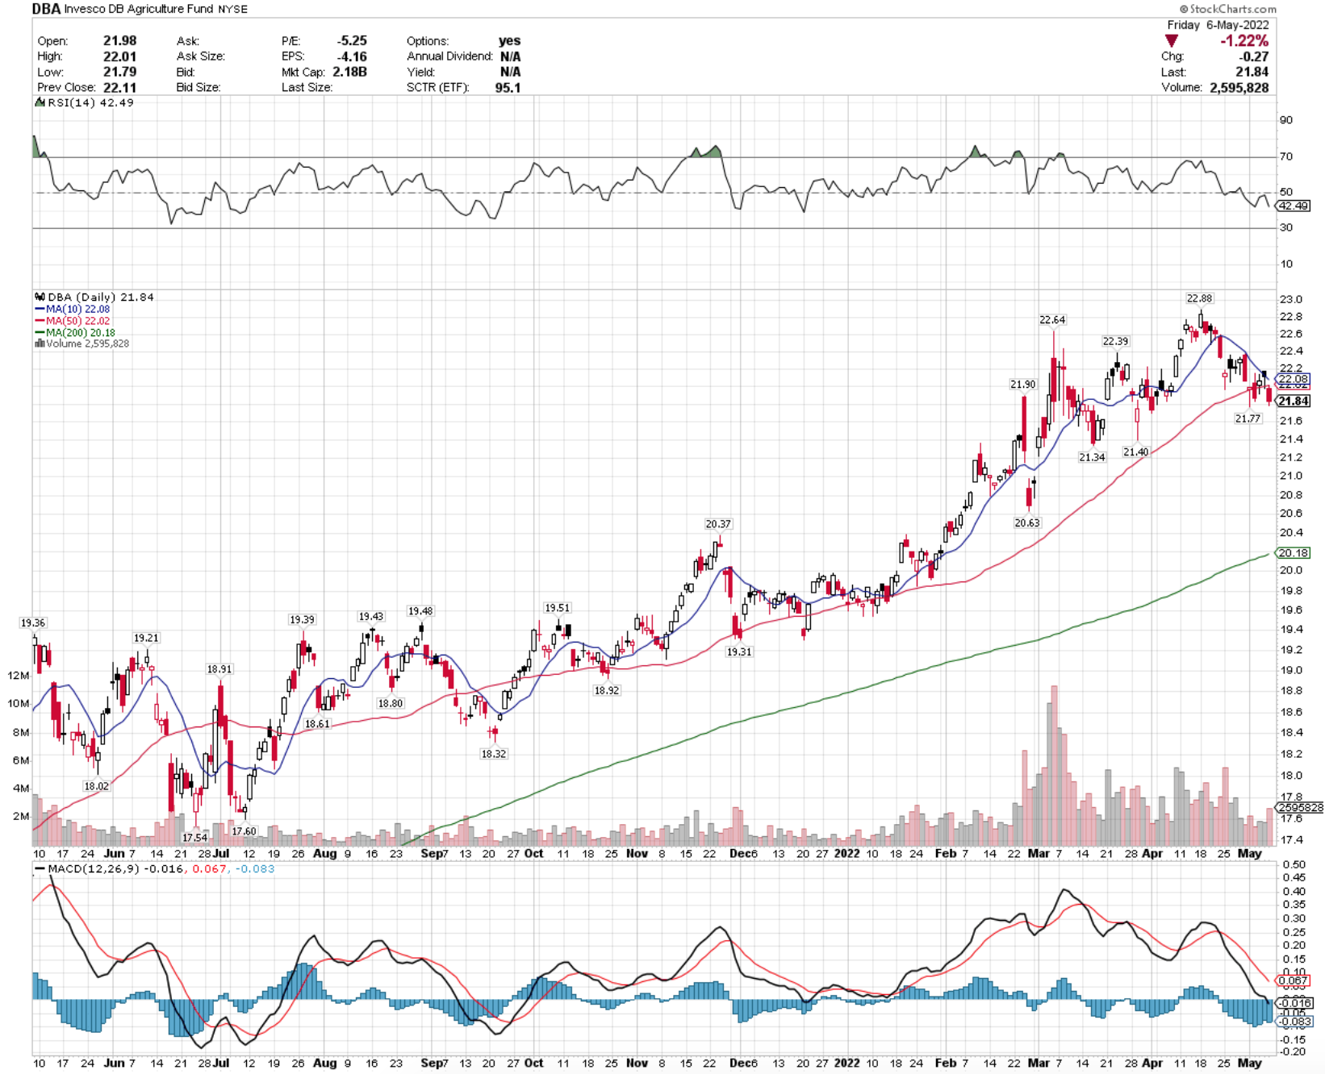
Task: Click the Chg value -0.27
Action: 1253,56
